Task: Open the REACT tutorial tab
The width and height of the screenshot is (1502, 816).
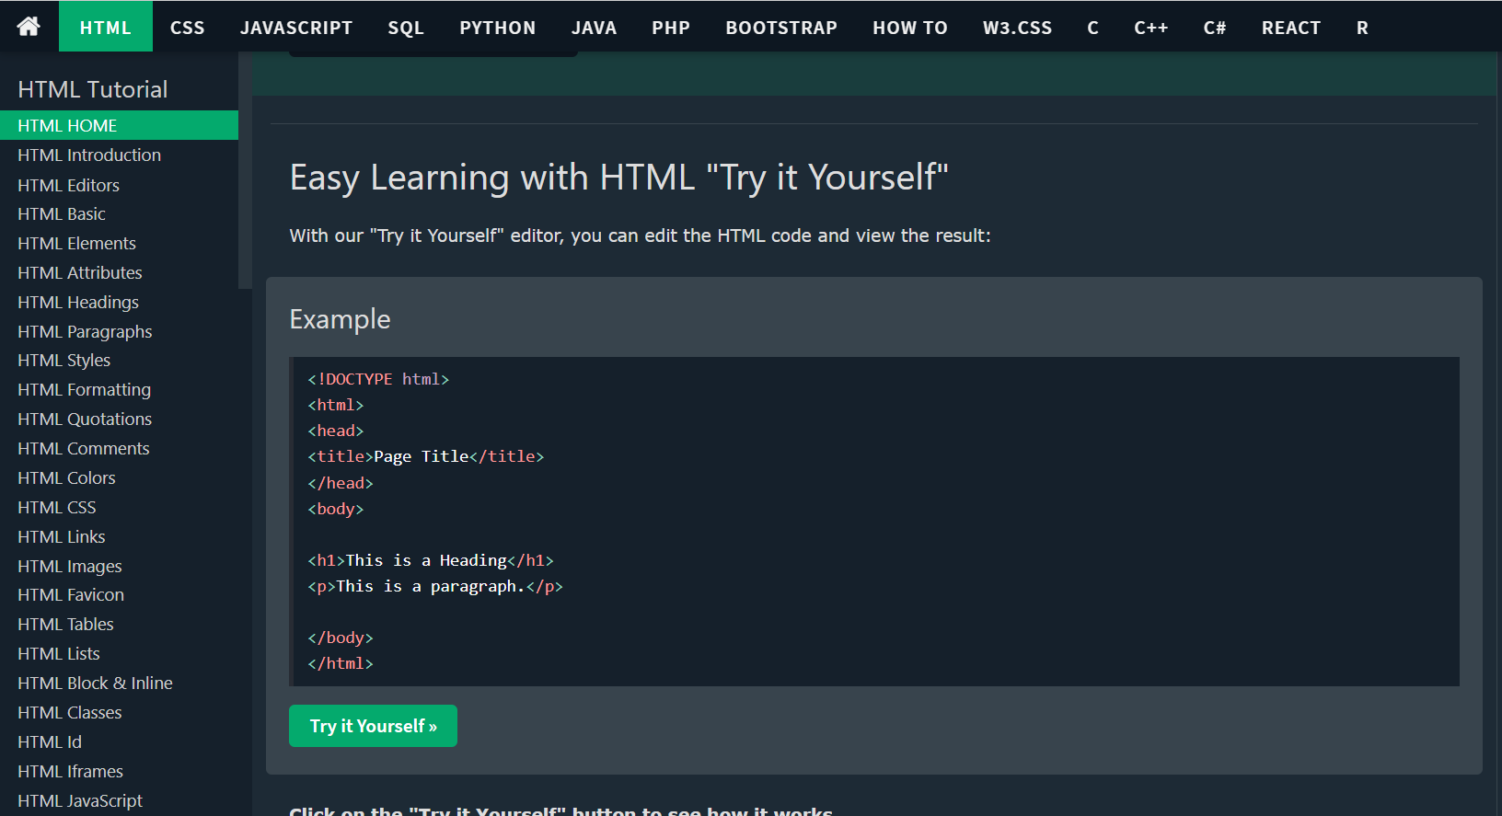Action: pyautogui.click(x=1291, y=27)
